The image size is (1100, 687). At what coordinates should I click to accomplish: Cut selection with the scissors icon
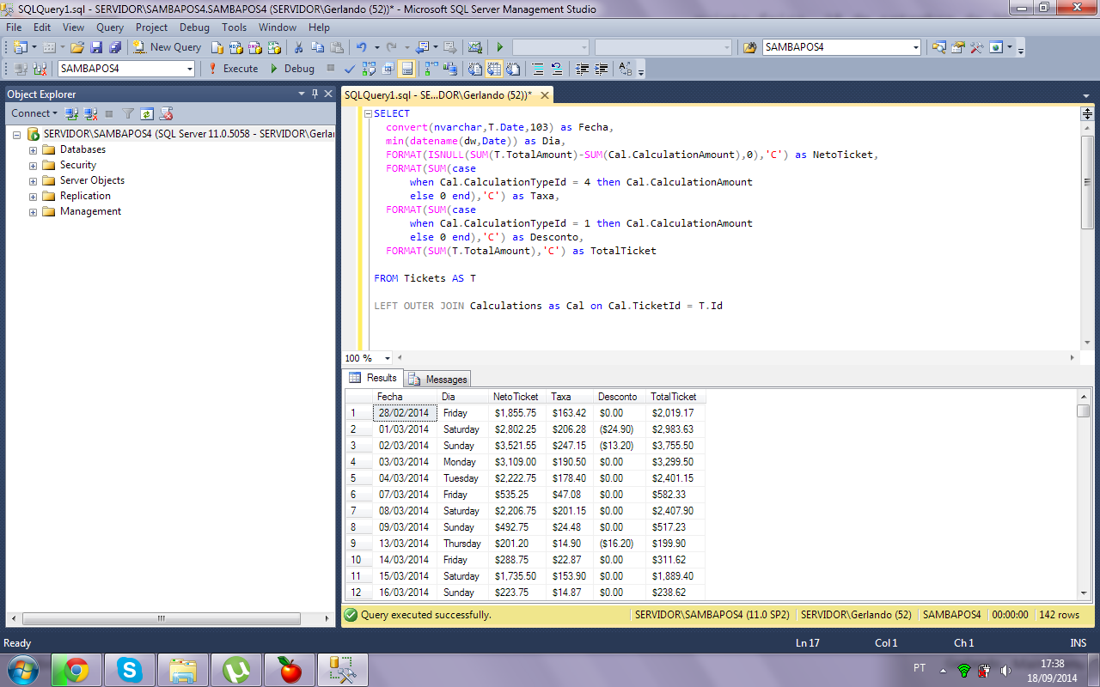298,47
